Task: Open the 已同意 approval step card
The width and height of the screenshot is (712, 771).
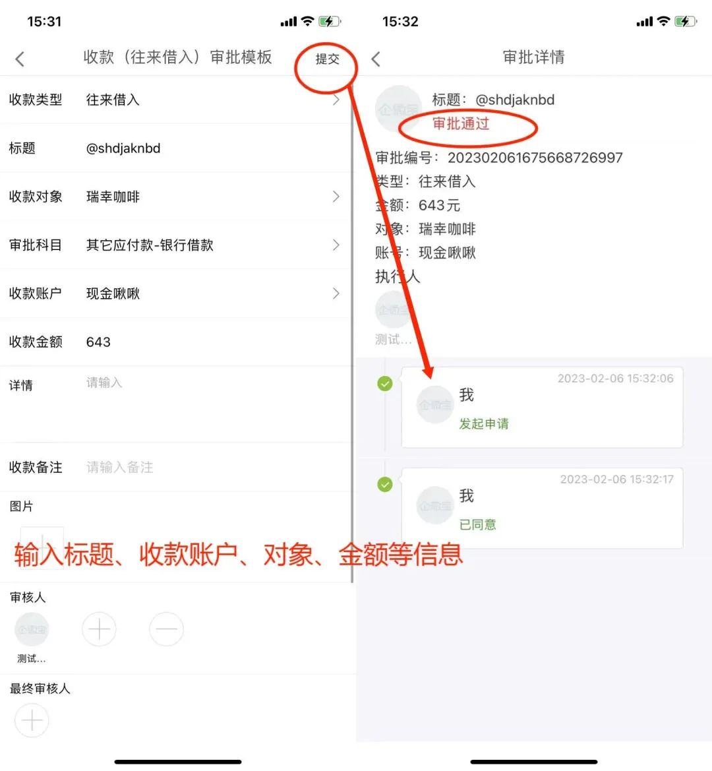Action: click(x=542, y=508)
